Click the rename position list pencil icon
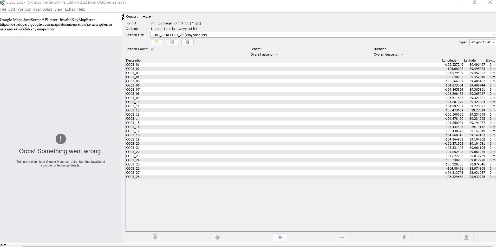This screenshot has height=247, width=496. [172, 42]
